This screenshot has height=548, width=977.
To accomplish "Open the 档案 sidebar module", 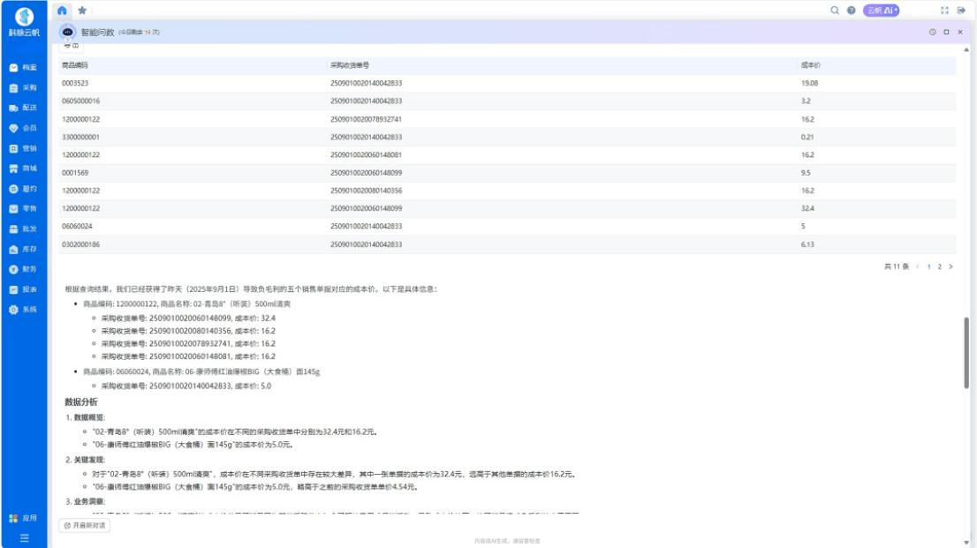I will point(23,67).
